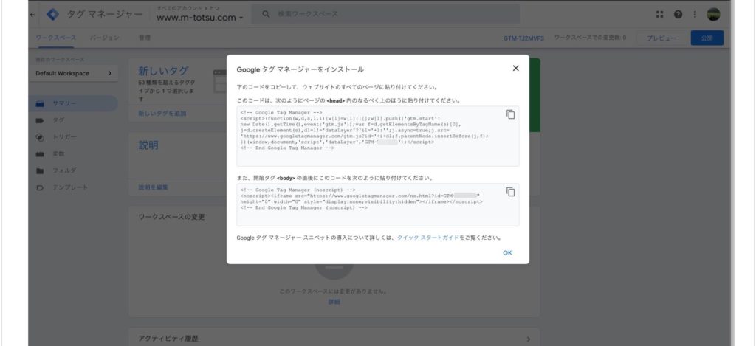Click the head code snippet text box
The image size is (756, 346).
tap(377, 136)
